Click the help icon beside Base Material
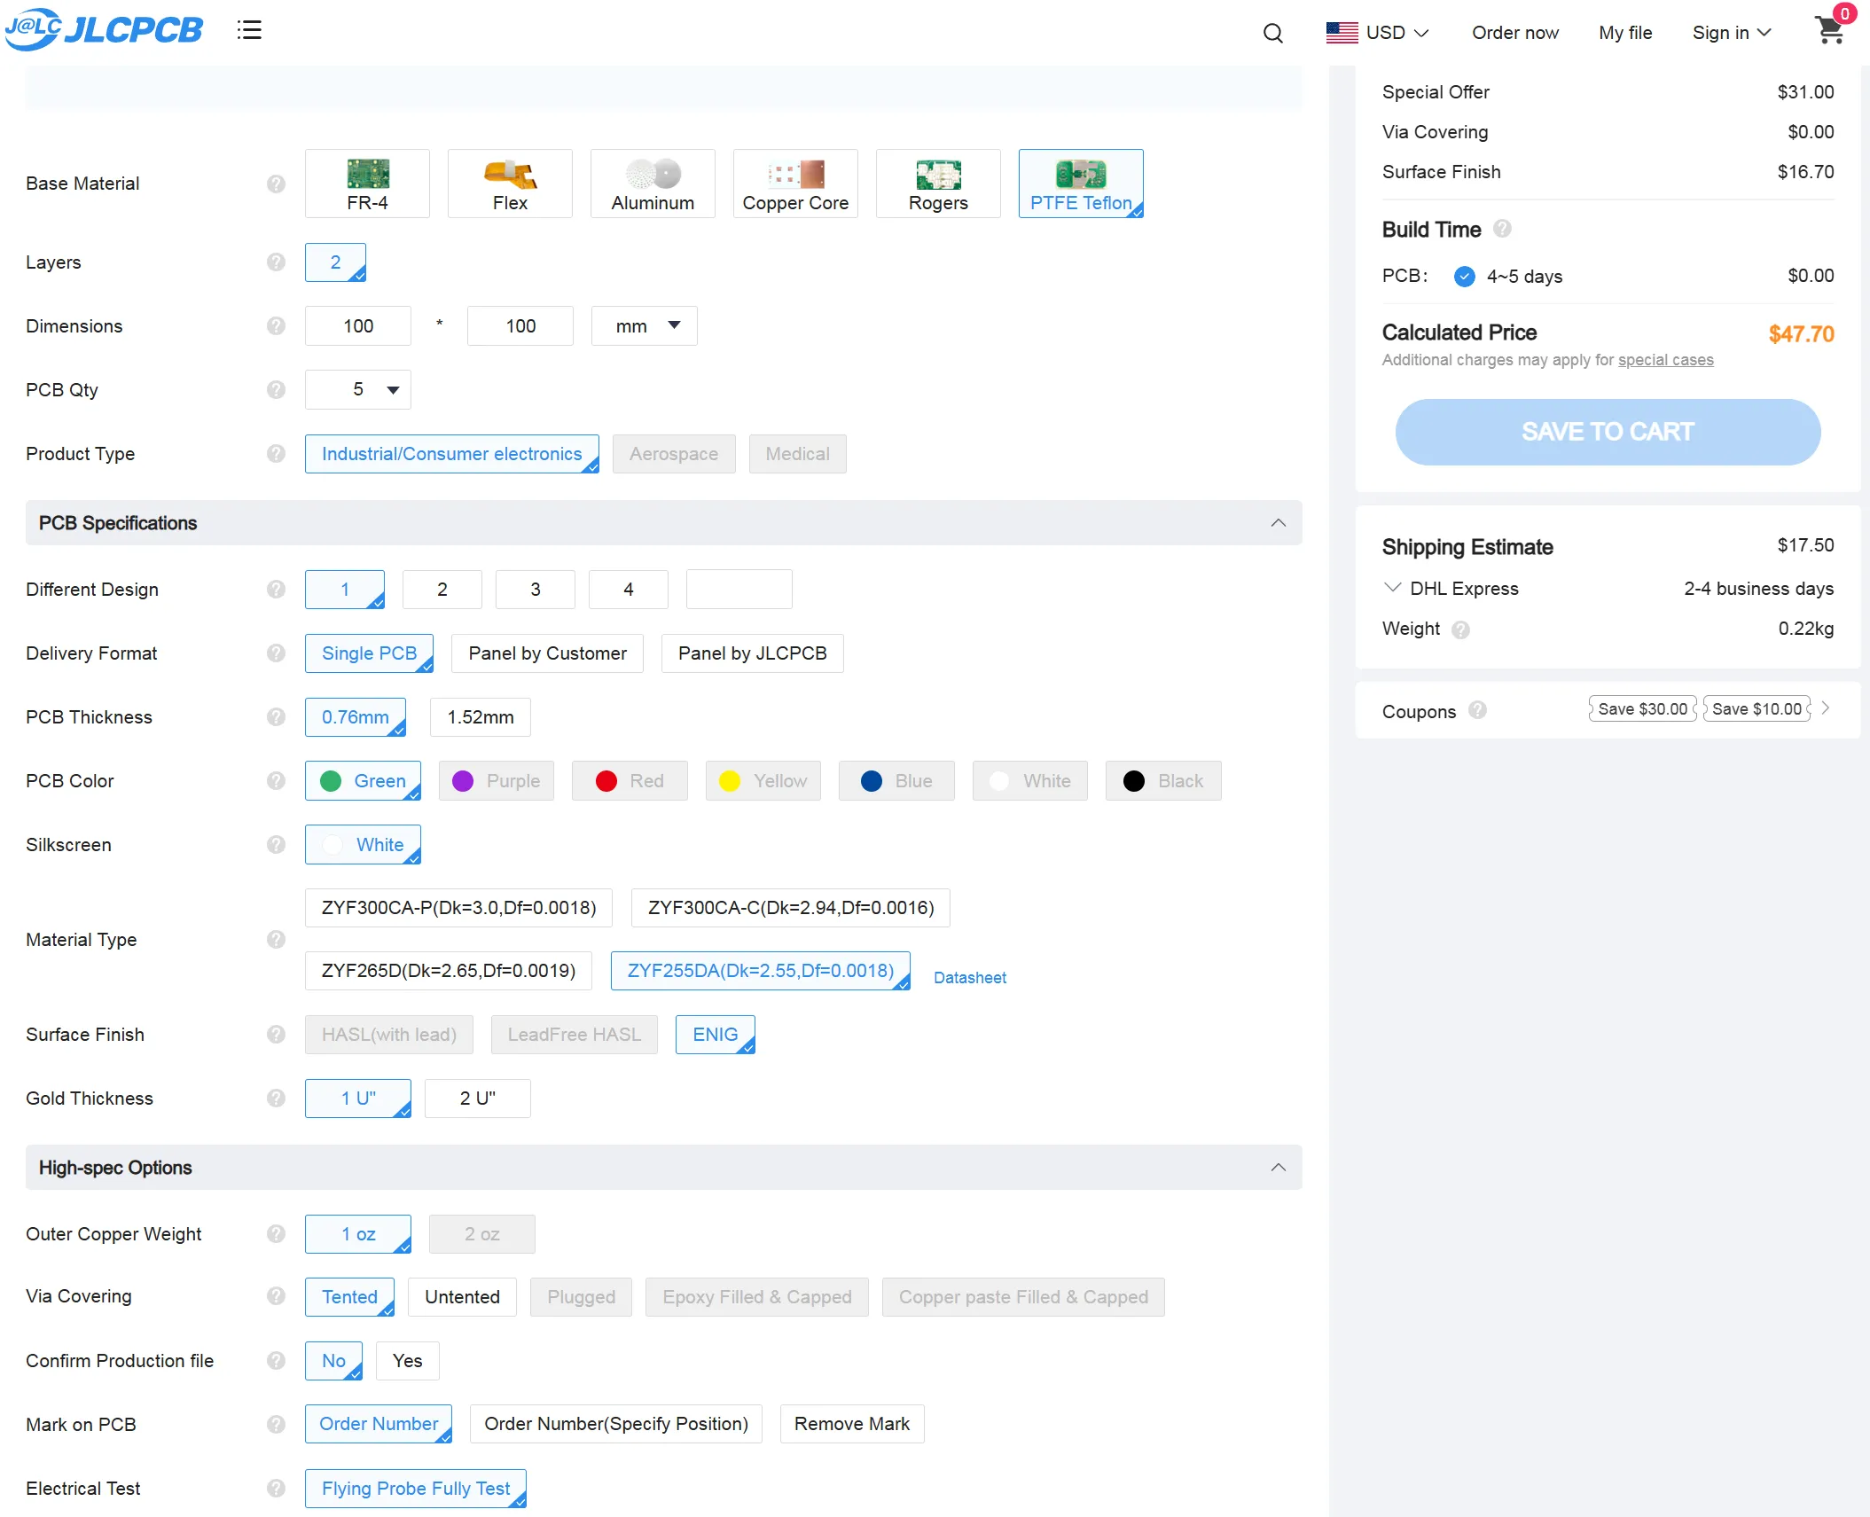The image size is (1870, 1517). tap(277, 184)
